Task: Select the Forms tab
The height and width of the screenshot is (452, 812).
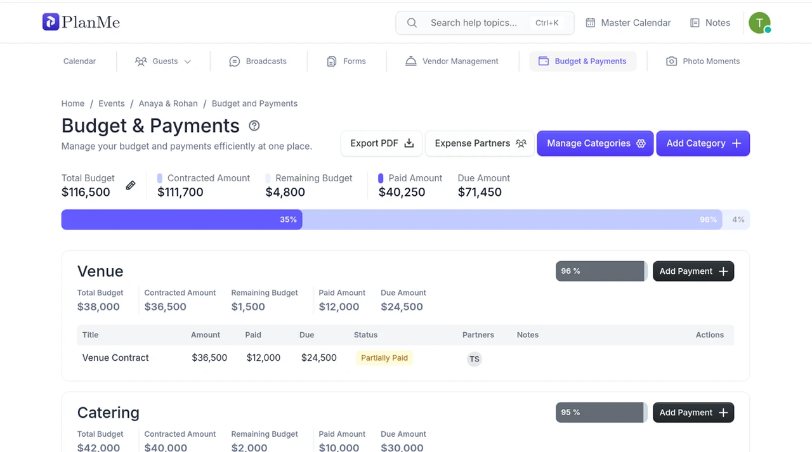Action: pyautogui.click(x=346, y=61)
